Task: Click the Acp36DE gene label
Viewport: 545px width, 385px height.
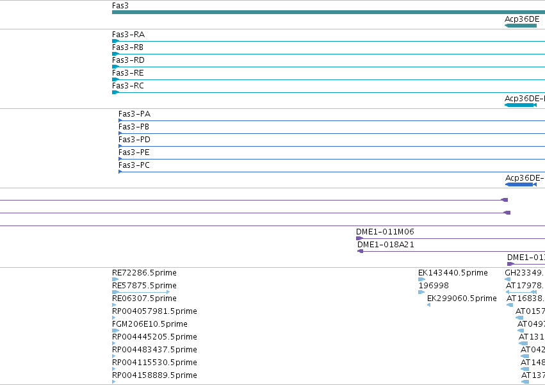Action: (x=522, y=19)
